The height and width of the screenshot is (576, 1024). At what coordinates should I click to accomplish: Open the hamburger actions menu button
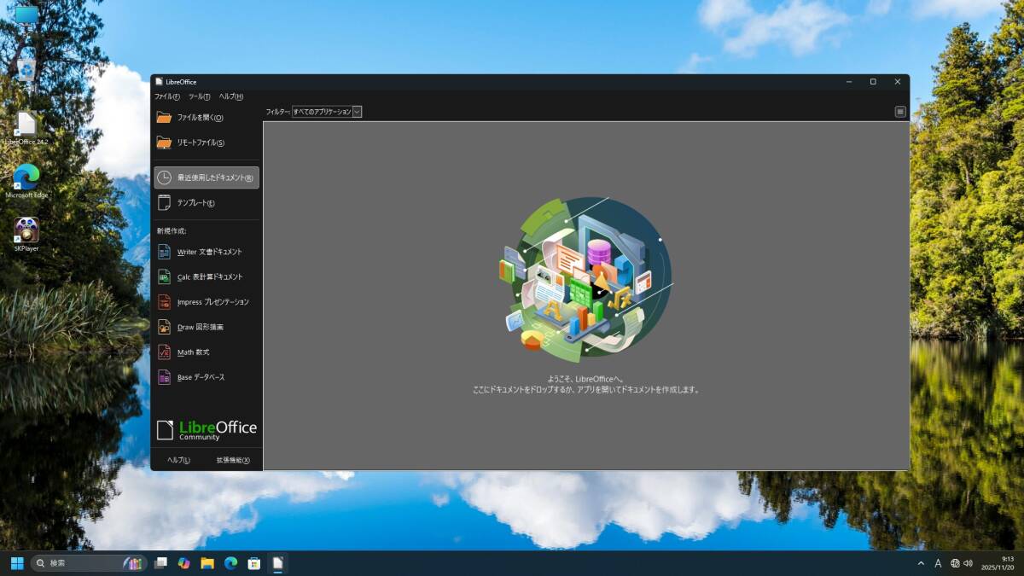(899, 112)
